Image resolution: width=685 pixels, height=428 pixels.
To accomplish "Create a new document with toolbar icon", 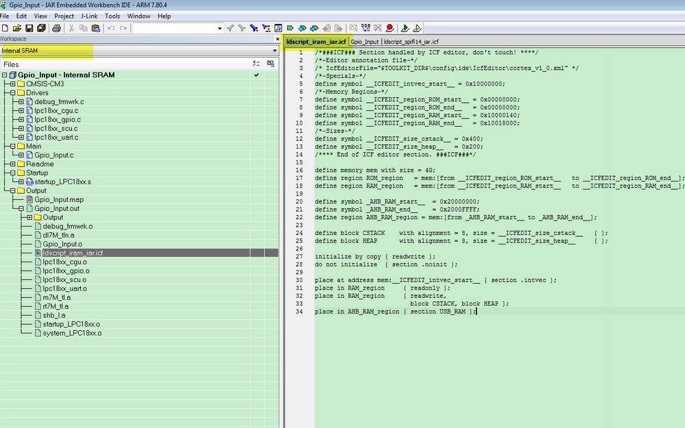I will pos(5,28).
